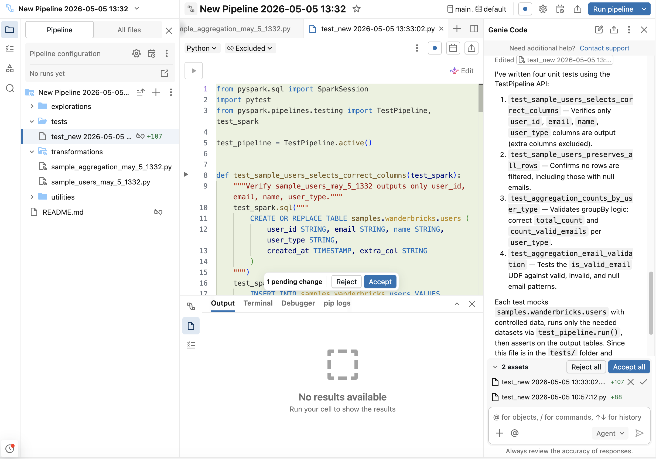Screen dimensions: 656x459
Task: Click the Run pipeline button
Action: point(613,9)
